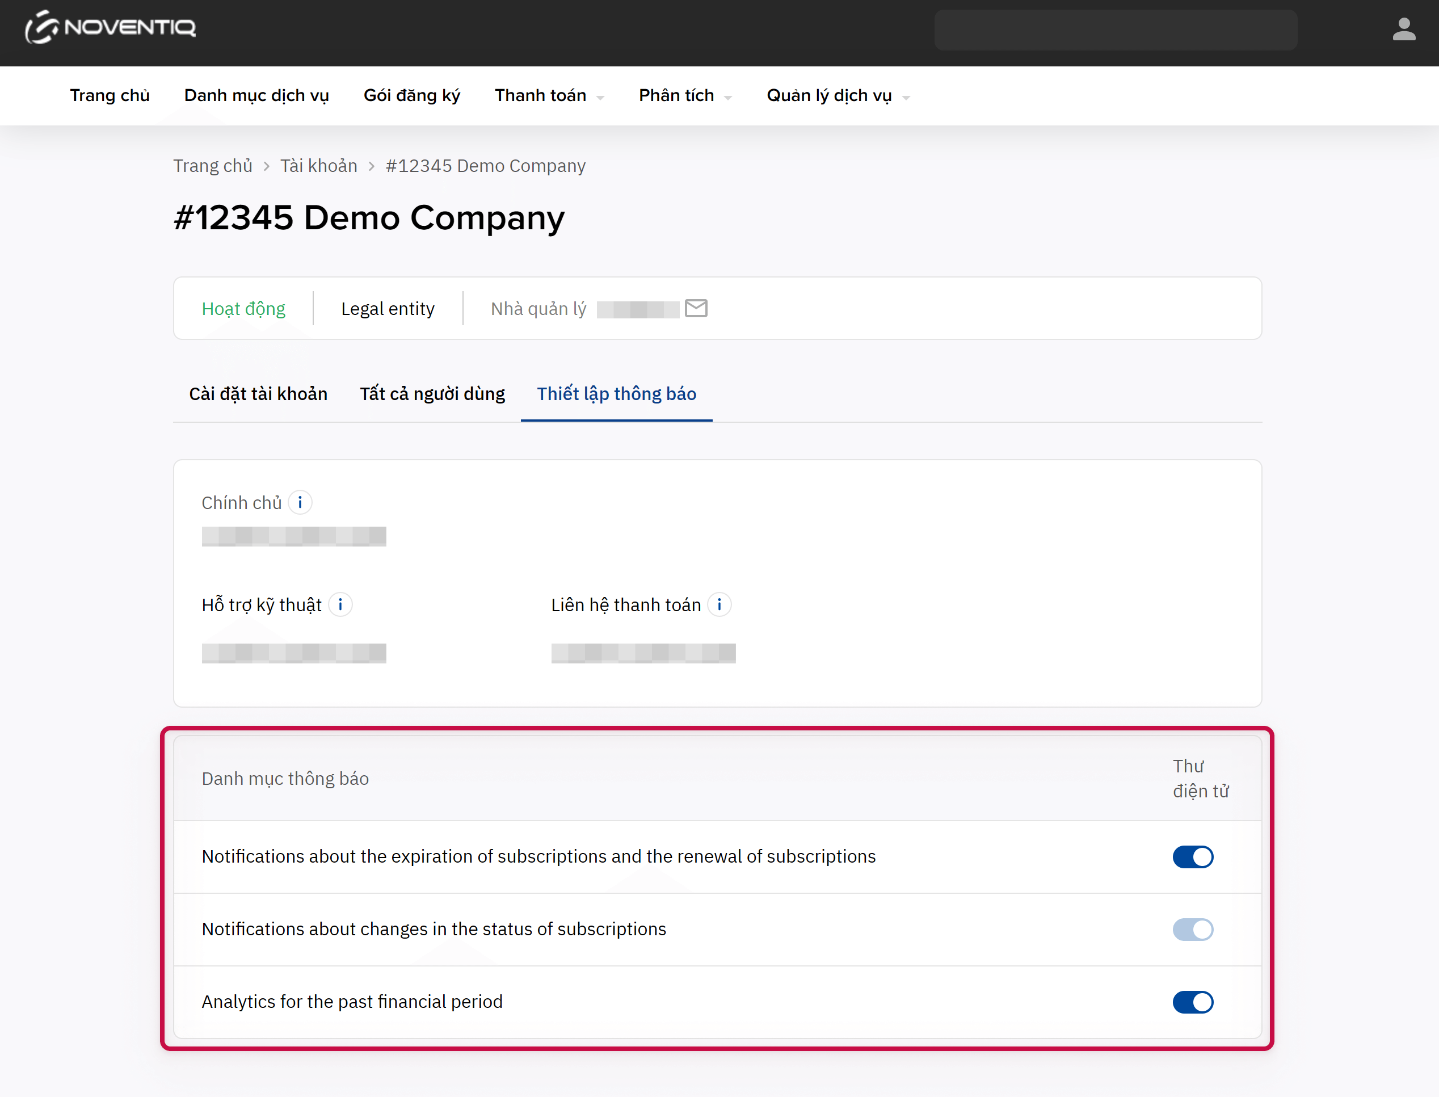Open Gói đăng ký menu item
This screenshot has height=1097, width=1439.
tap(411, 96)
